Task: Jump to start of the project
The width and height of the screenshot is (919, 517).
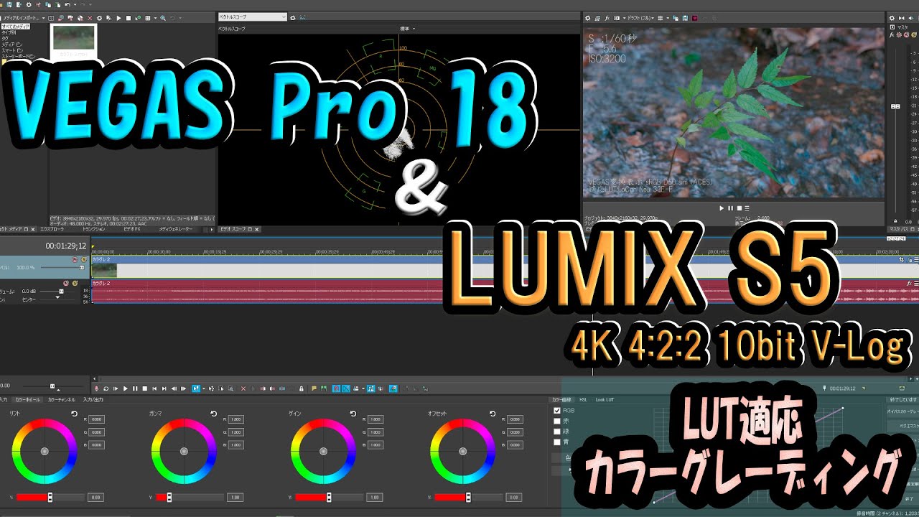Action: tap(154, 388)
